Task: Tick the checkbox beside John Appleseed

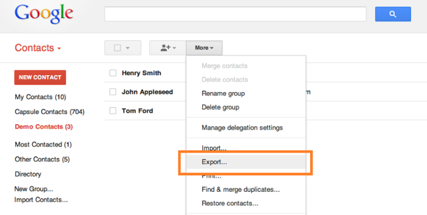Action: (113, 92)
